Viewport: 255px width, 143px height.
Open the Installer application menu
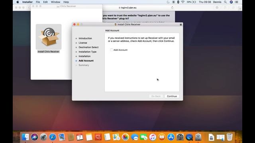coord(27,2)
